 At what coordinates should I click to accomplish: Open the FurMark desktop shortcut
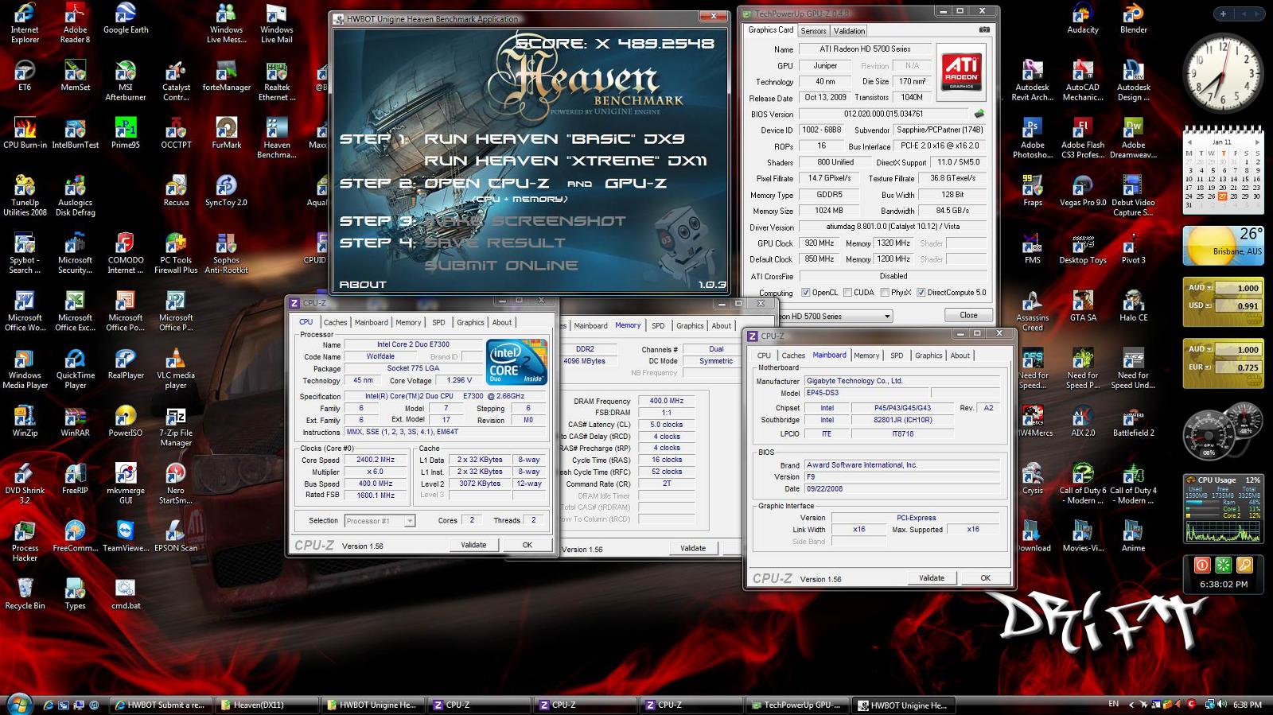pos(226,133)
